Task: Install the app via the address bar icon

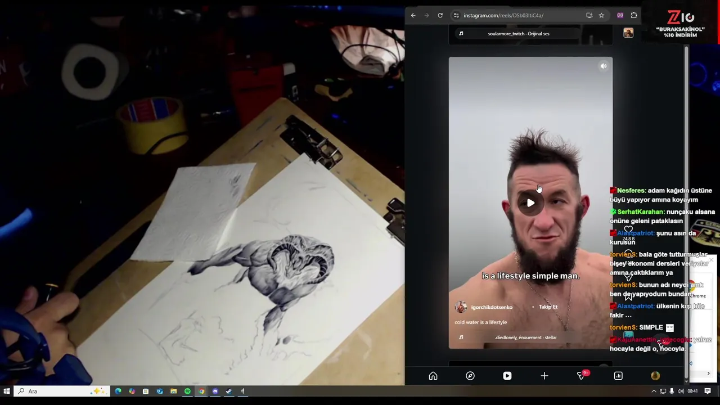Action: point(589,15)
